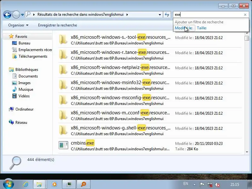The width and height of the screenshot is (252, 189).
Task: Click the magnifier icon in address bar
Action: (28, 14)
